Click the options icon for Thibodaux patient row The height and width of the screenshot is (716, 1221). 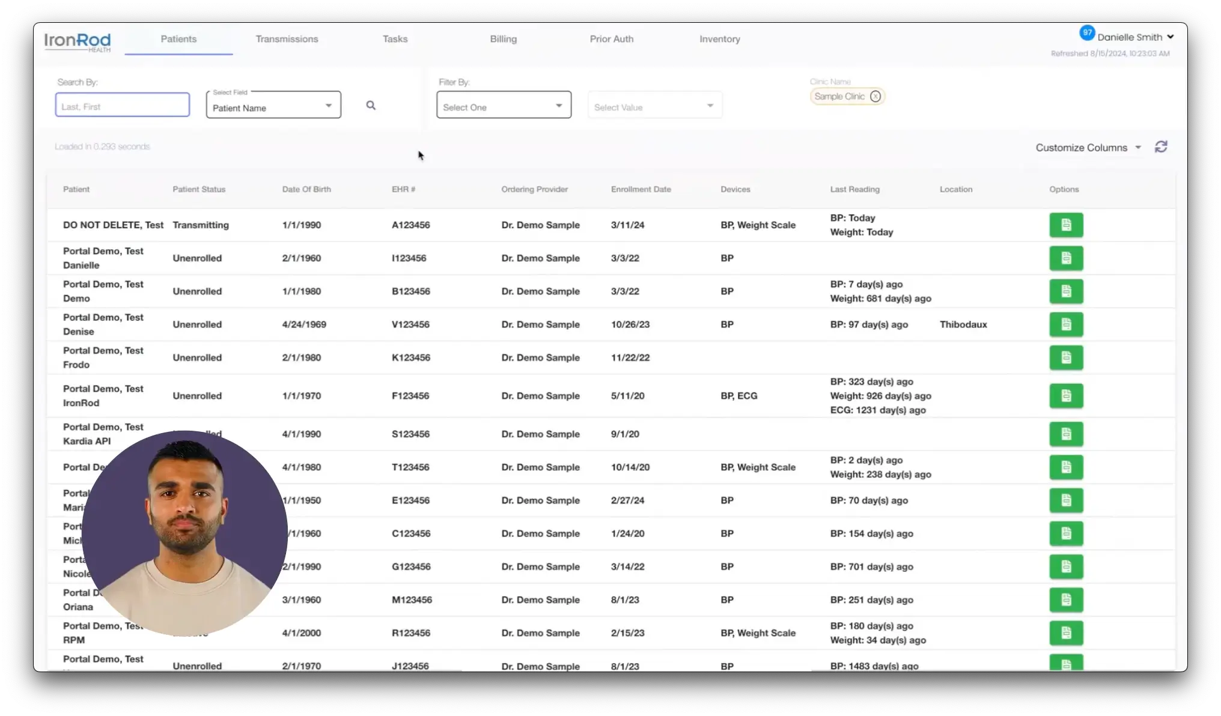pyautogui.click(x=1066, y=324)
